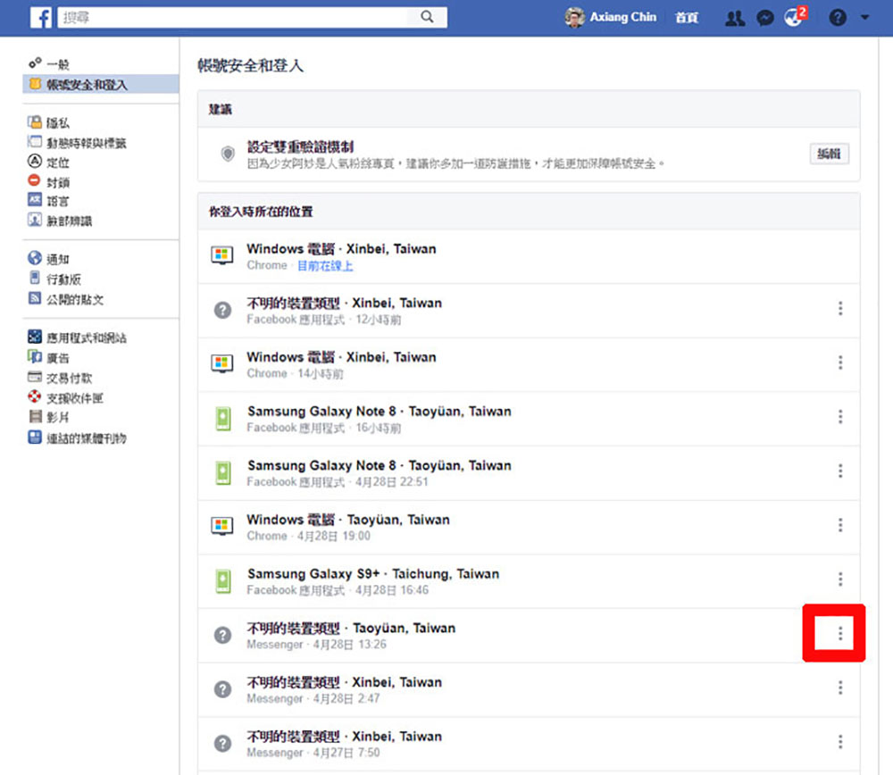
Task: Click the Facebook logo icon
Action: (40, 17)
